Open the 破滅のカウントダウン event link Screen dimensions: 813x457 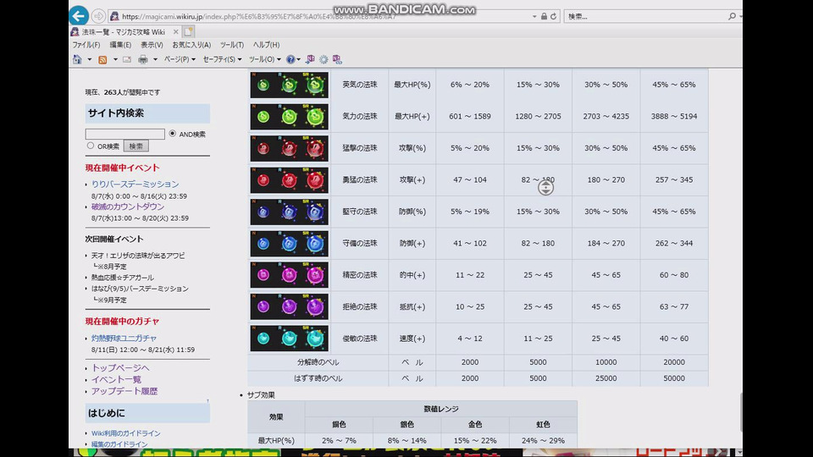click(x=128, y=206)
